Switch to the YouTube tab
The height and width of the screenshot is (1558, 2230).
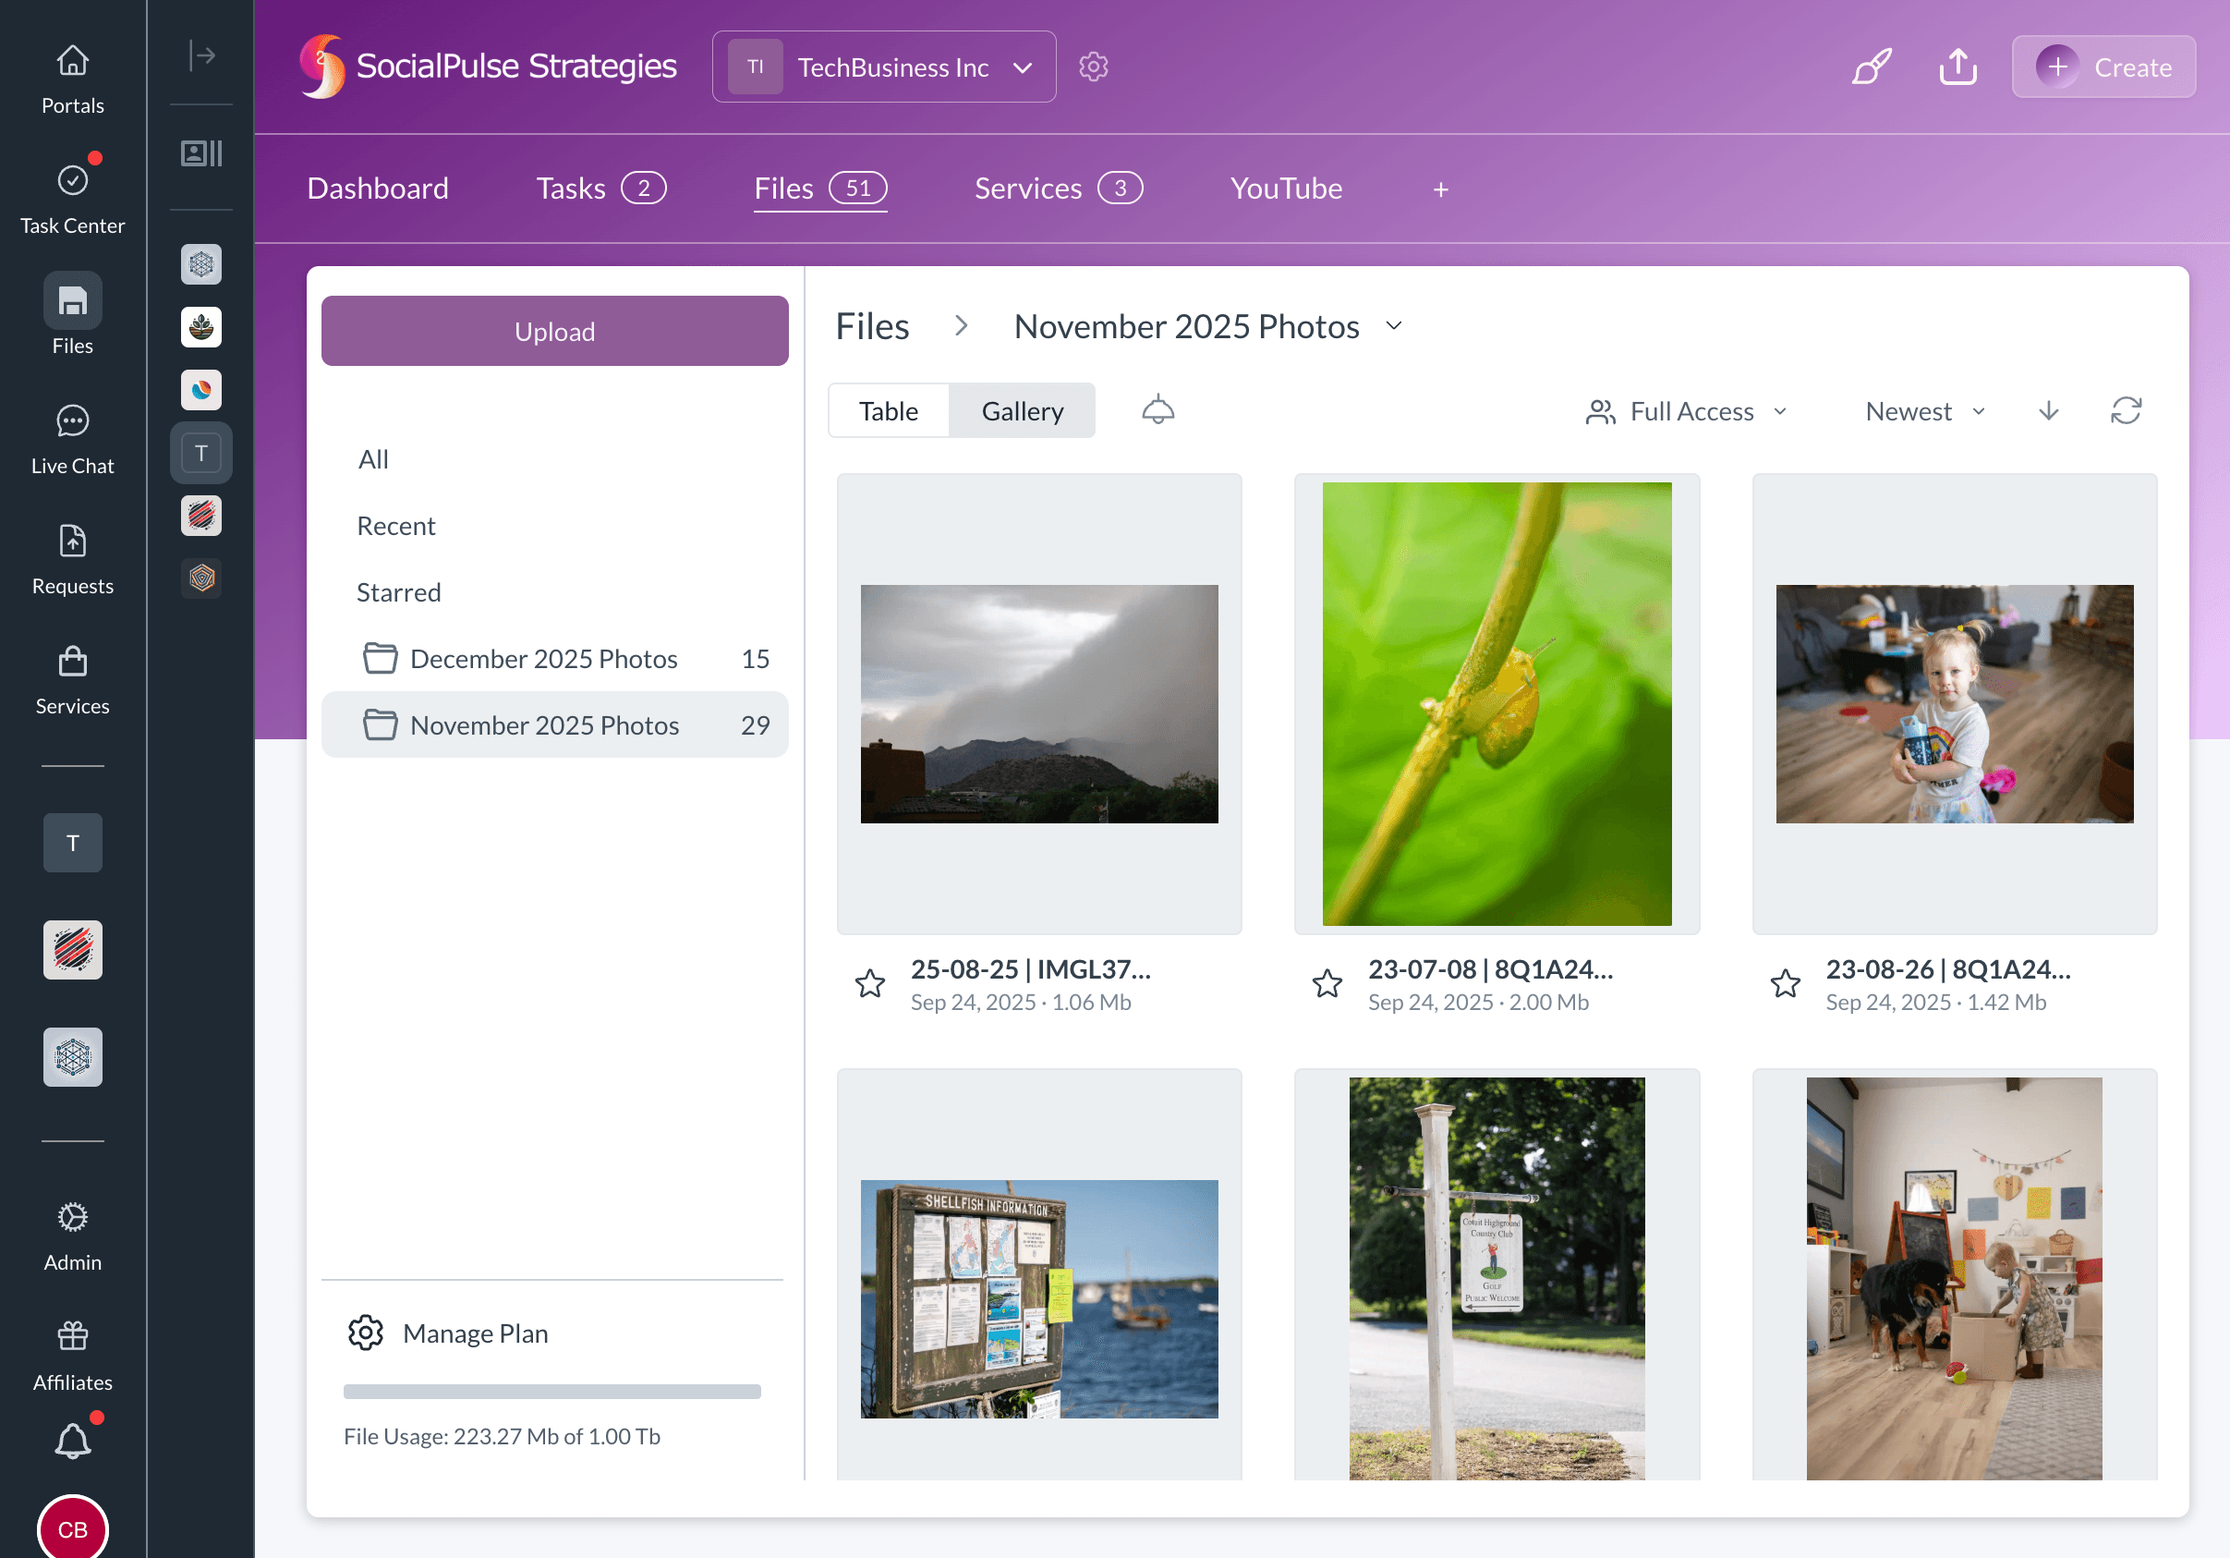click(x=1286, y=188)
